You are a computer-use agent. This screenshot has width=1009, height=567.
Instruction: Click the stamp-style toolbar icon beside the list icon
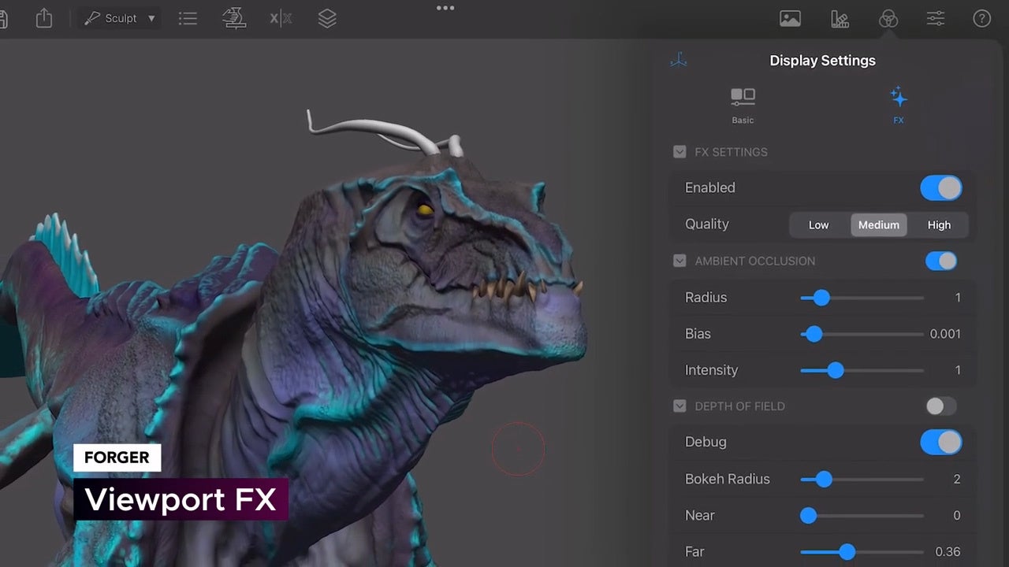234,18
